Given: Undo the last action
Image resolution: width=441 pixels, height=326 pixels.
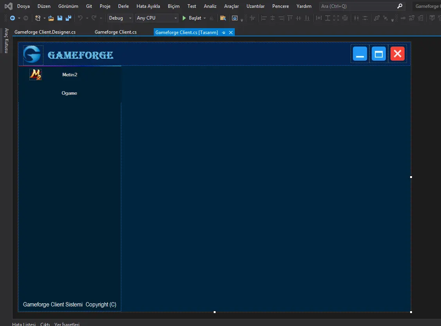Looking at the screenshot, I should [x=80, y=18].
